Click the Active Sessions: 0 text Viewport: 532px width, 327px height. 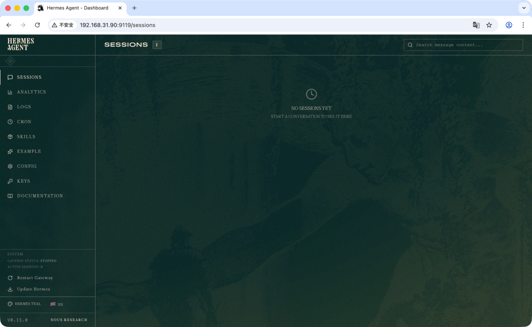[25, 267]
